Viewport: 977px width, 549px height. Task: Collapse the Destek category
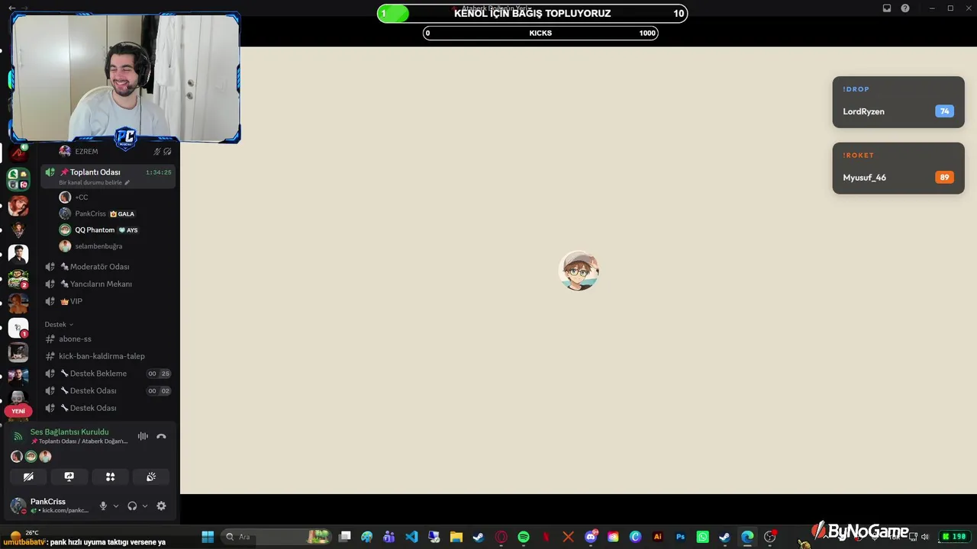(59, 325)
